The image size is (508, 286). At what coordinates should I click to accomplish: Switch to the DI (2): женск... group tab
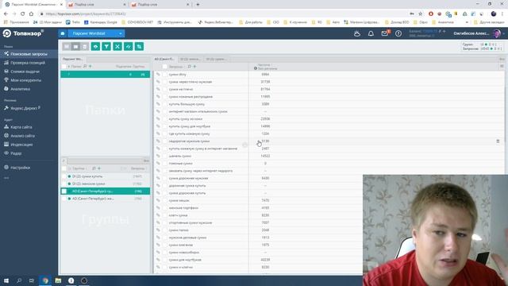(x=190, y=59)
